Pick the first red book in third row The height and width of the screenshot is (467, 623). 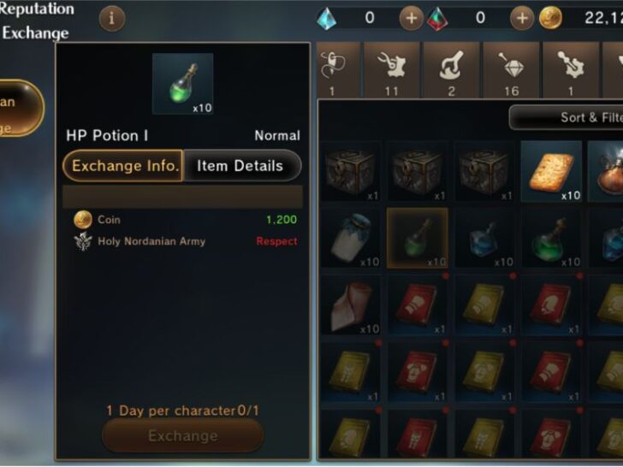point(418,305)
